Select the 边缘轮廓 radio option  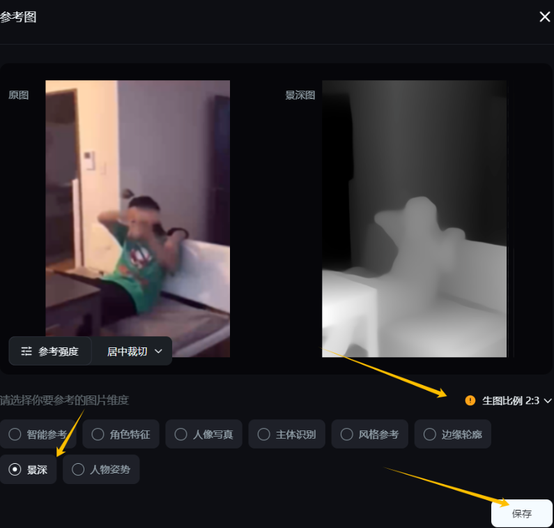pyautogui.click(x=453, y=435)
